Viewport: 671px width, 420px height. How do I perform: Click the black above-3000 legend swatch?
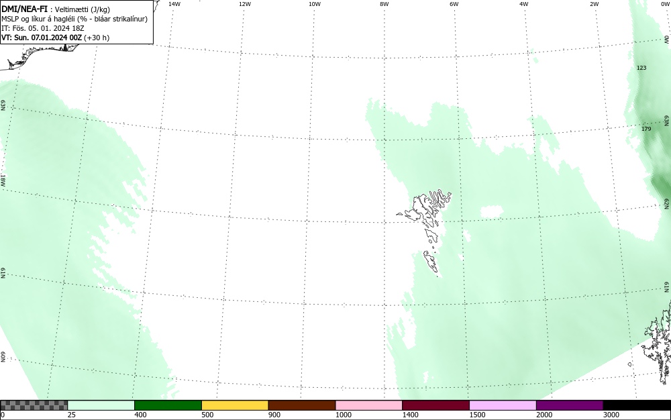coord(637,405)
